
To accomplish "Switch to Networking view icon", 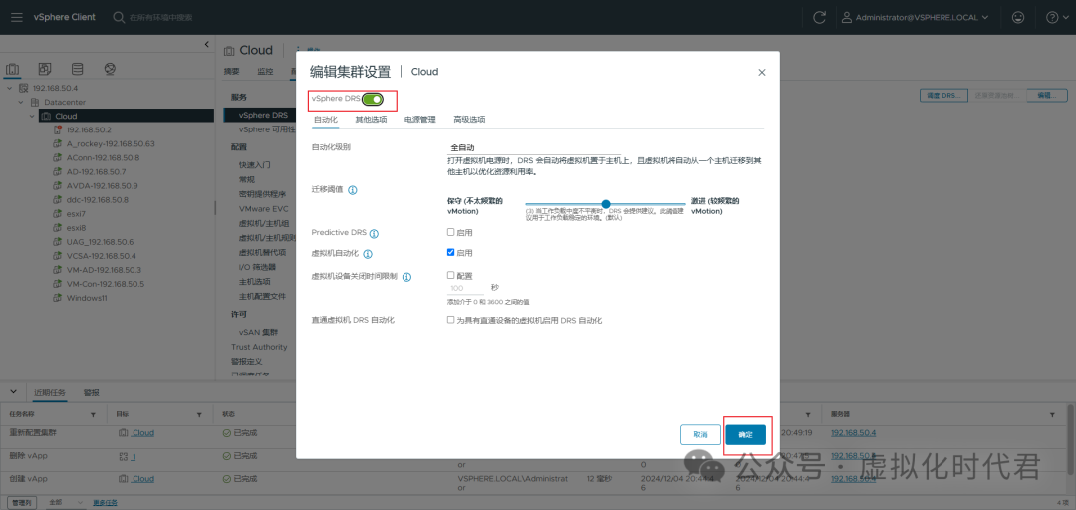I will coord(110,70).
